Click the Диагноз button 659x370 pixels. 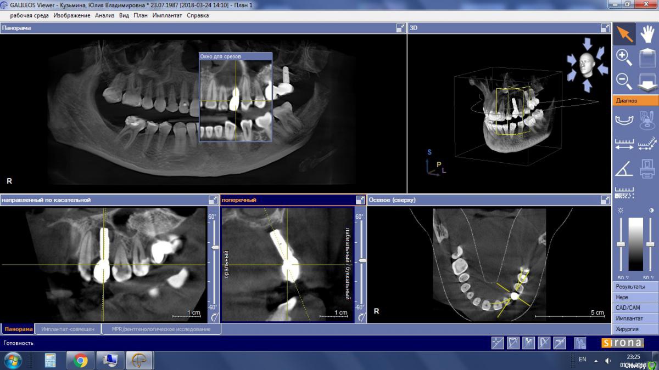pos(635,100)
